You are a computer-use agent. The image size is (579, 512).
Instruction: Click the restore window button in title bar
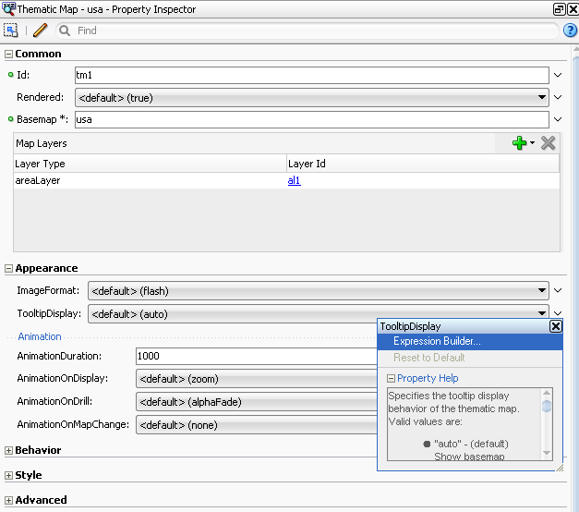[x=559, y=9]
